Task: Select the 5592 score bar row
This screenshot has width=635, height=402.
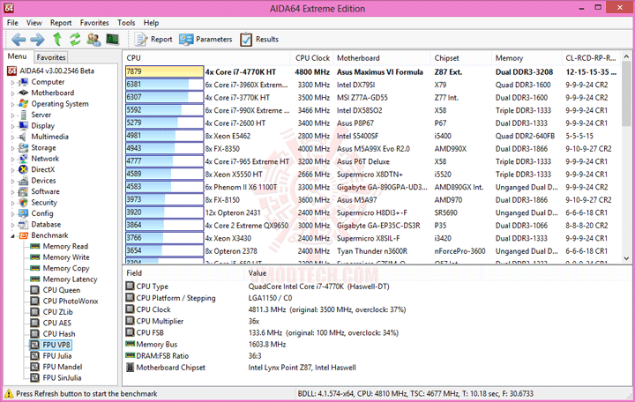Action: click(x=164, y=110)
